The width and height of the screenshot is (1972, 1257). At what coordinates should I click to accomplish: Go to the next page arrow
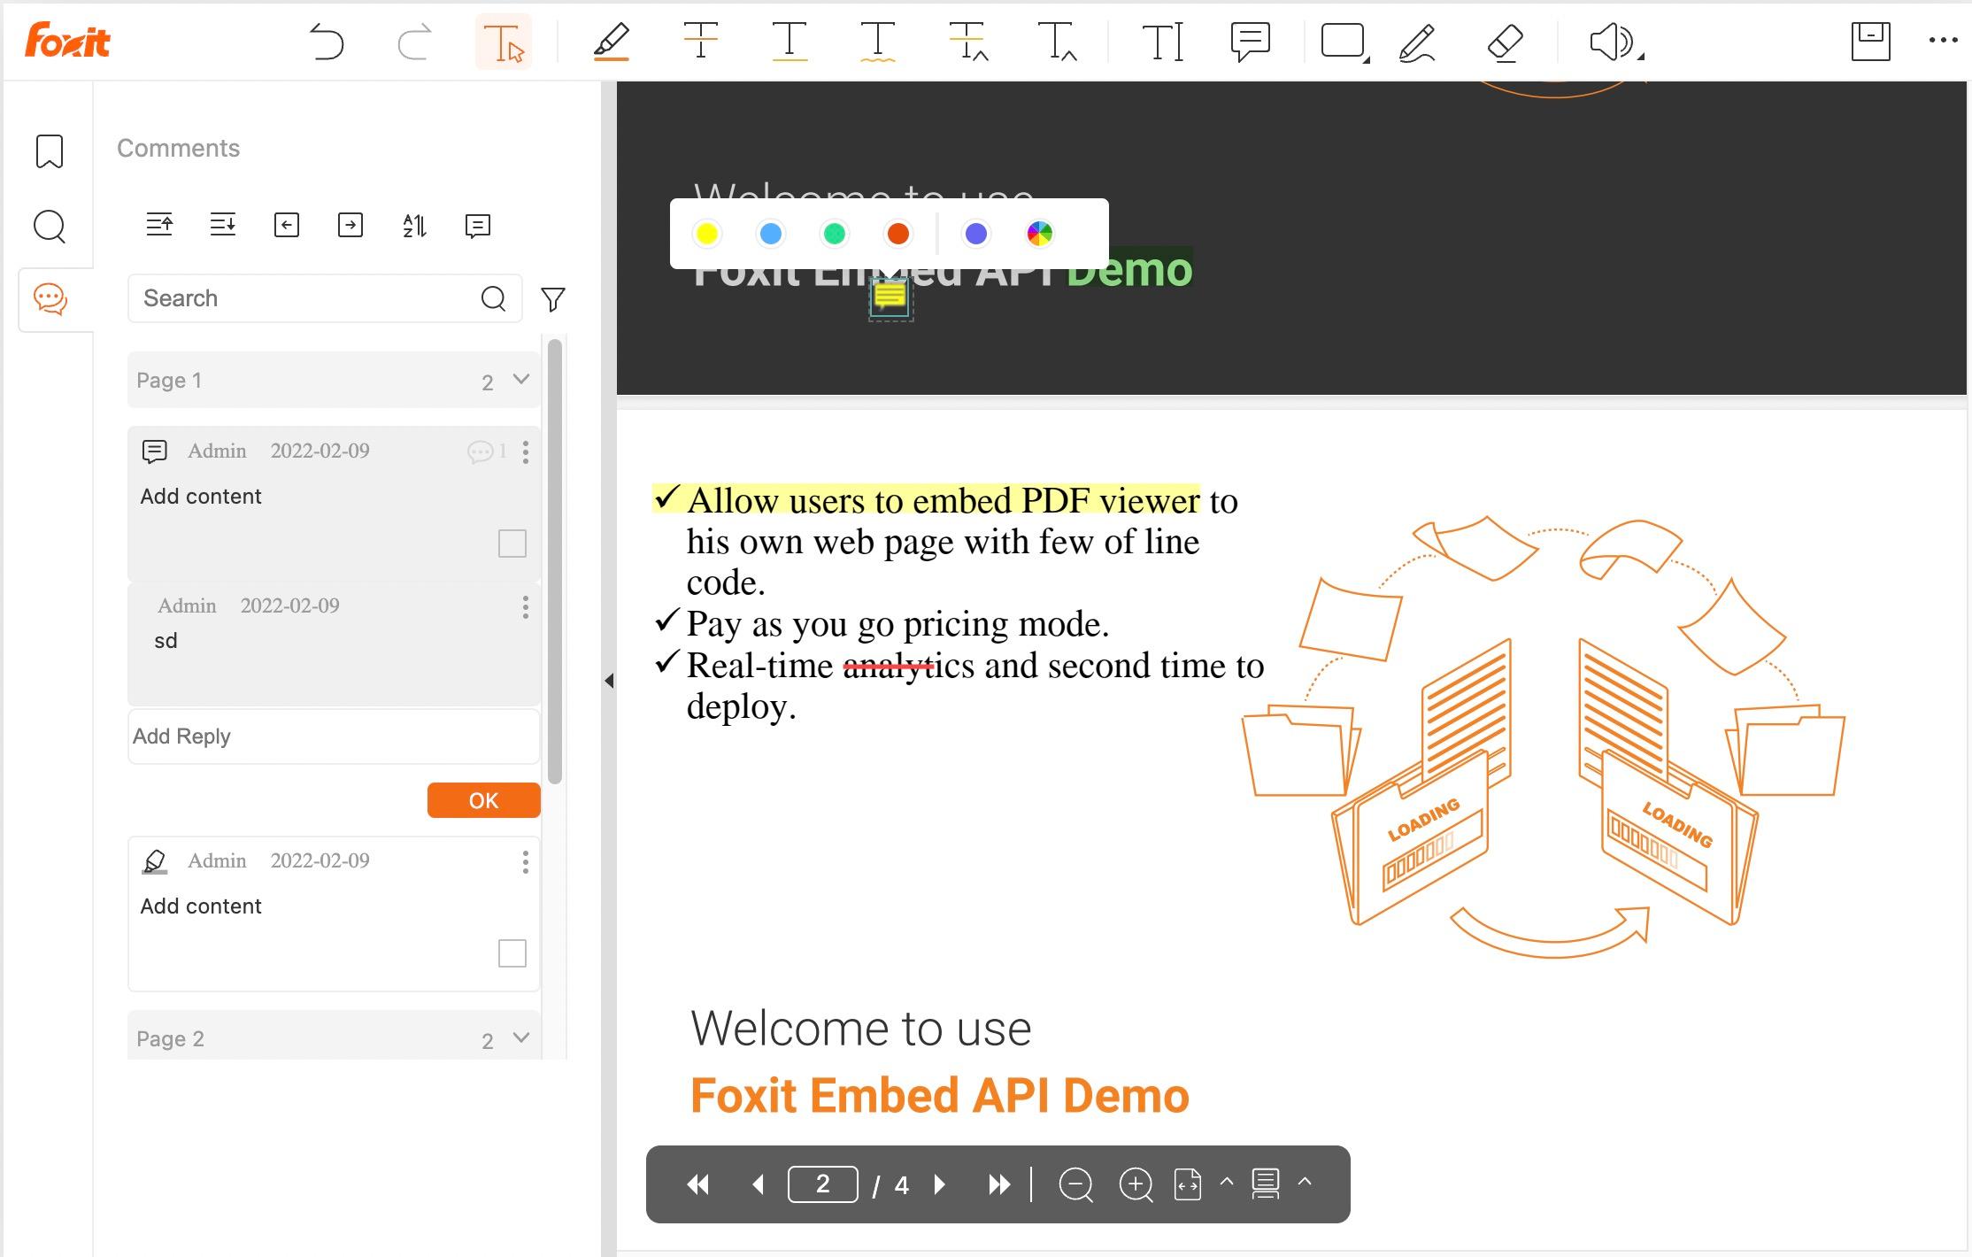(x=940, y=1184)
